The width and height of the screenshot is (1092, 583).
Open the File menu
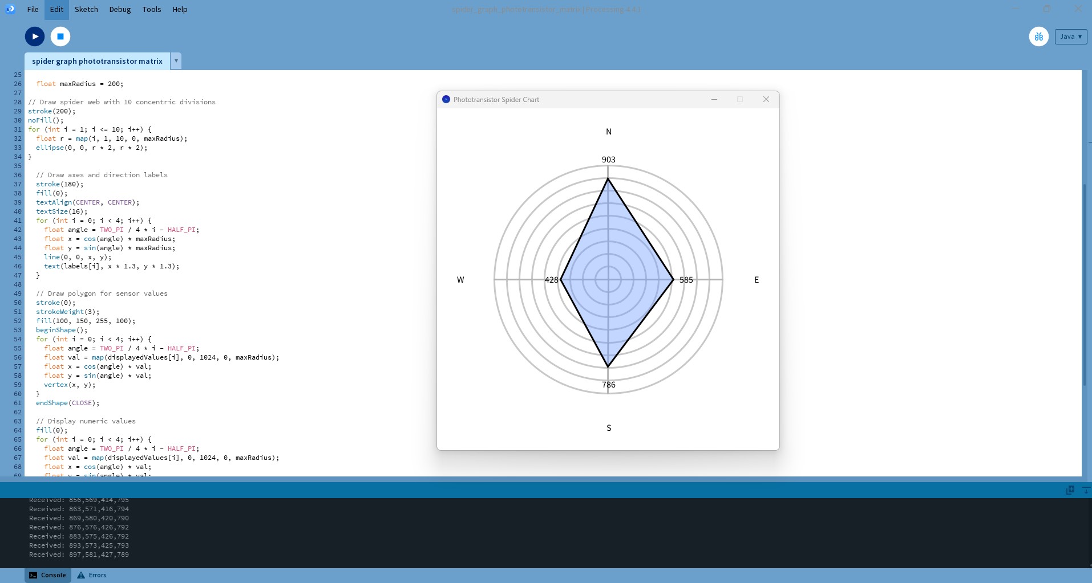(x=33, y=9)
